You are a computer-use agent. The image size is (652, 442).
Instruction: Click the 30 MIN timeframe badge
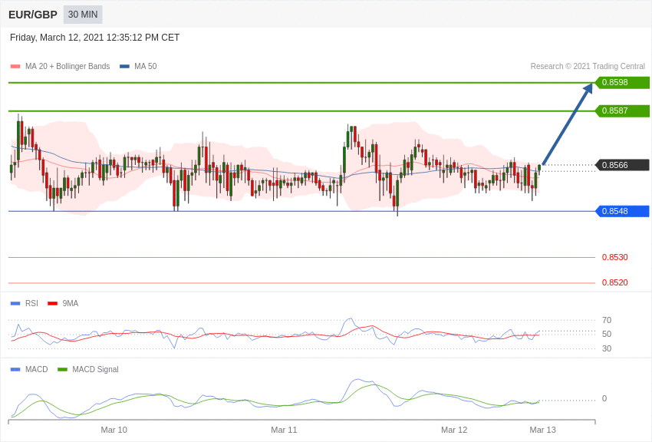tap(83, 15)
